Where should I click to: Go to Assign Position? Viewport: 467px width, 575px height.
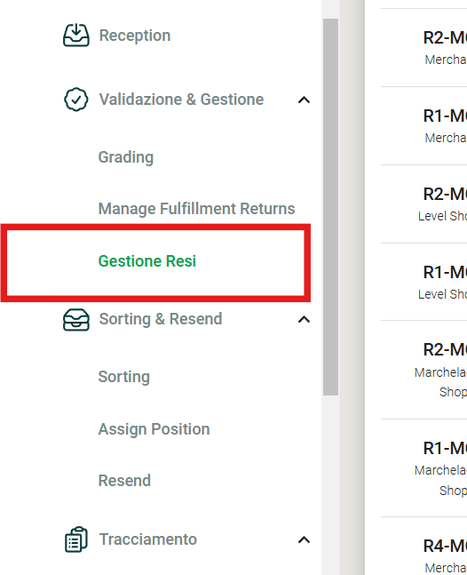pyautogui.click(x=154, y=429)
